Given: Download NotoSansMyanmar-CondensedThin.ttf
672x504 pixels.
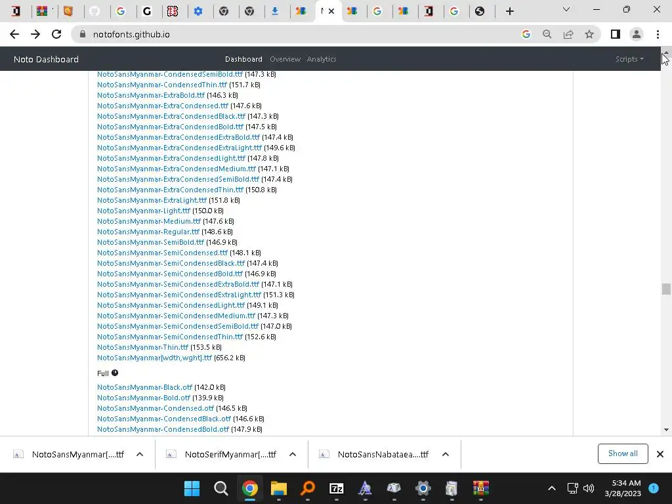Looking at the screenshot, I should [162, 85].
